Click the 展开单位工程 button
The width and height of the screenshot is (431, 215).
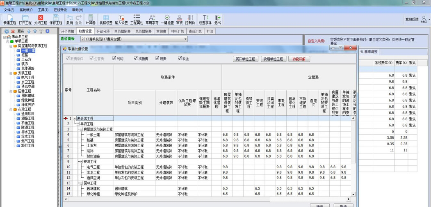pyautogui.click(x=246, y=59)
